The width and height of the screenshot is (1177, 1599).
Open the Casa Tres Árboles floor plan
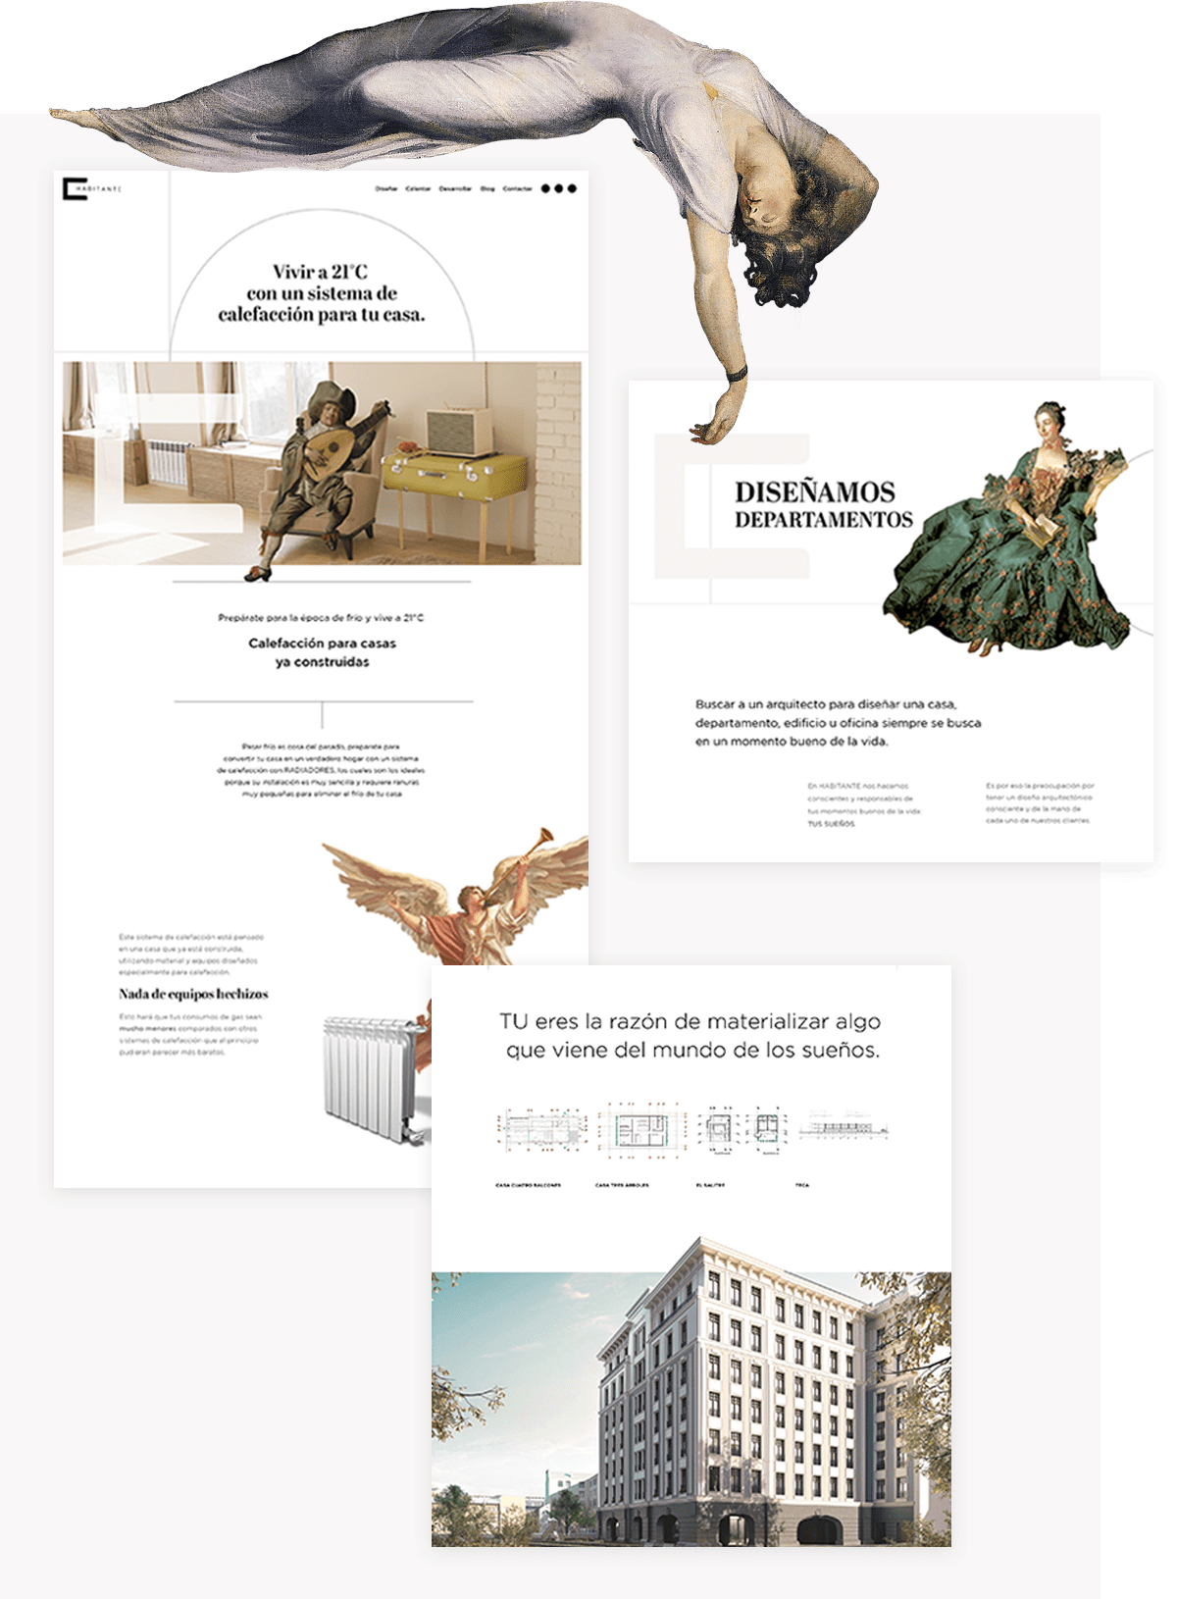(x=641, y=1129)
